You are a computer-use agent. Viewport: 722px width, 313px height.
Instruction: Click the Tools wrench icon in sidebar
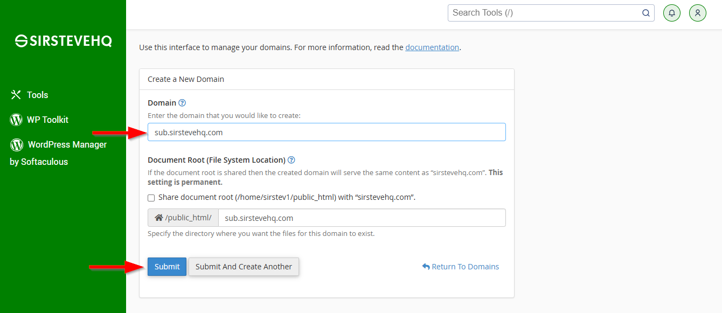16,95
